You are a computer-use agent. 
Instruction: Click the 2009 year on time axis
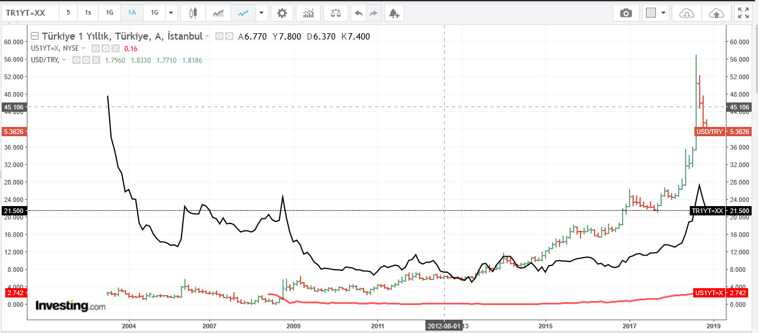tap(294, 327)
